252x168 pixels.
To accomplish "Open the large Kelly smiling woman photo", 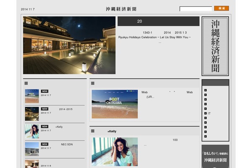I will [x=115, y=152].
